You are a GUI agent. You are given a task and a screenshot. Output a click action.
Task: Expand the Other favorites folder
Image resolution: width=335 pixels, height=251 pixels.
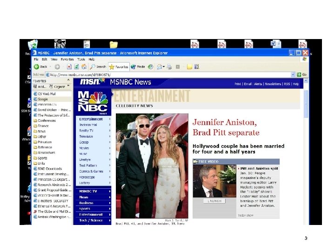coord(40,136)
